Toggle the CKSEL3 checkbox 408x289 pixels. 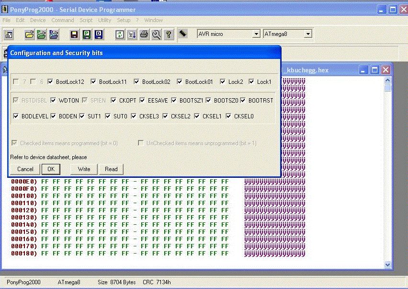[x=134, y=116]
